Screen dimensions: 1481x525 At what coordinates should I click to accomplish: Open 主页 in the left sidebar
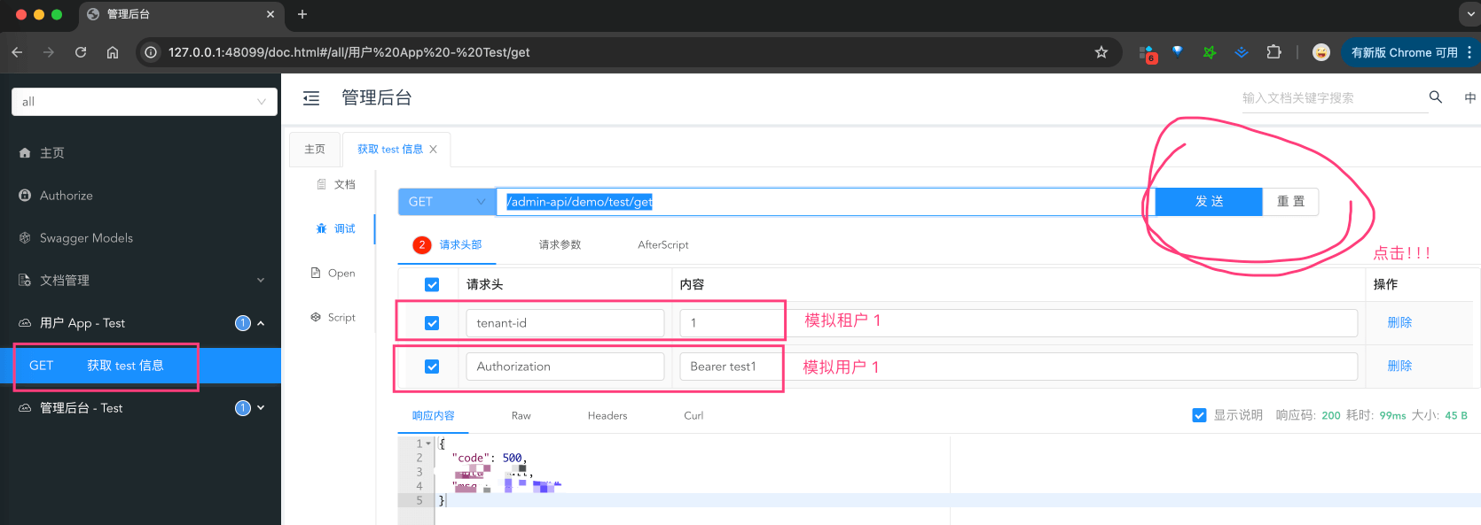click(x=51, y=153)
